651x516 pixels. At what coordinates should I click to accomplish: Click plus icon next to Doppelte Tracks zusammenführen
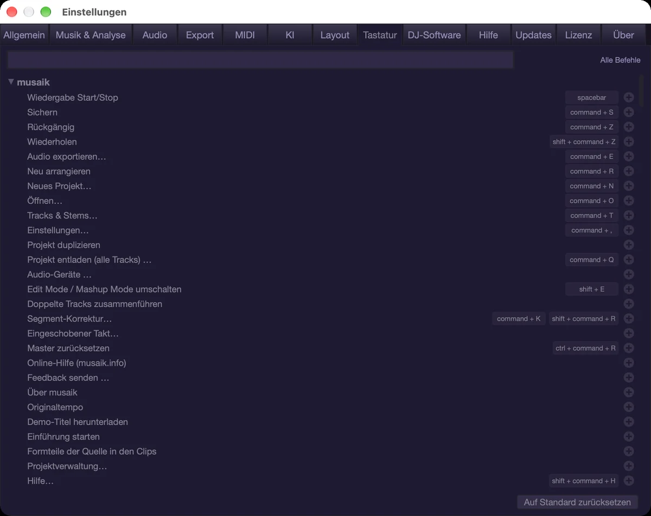tap(629, 304)
